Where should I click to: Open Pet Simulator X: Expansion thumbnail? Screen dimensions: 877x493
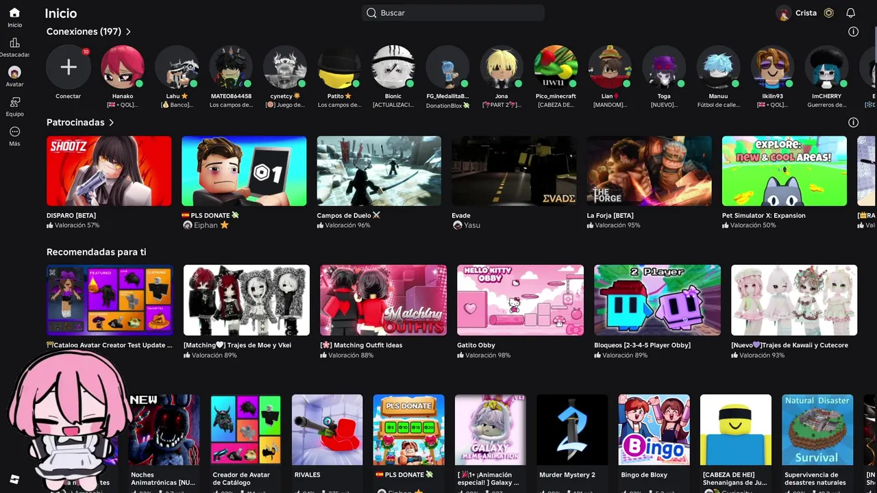(785, 170)
